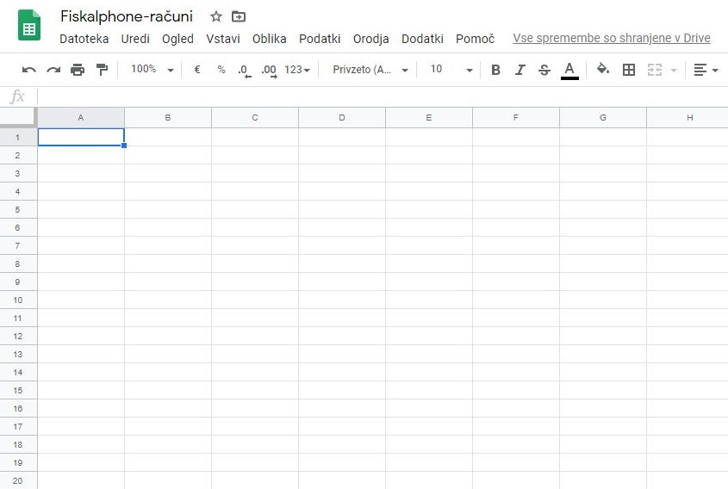Click 'Vse spremembe so shranjene v Drive' link
This screenshot has height=489, width=728.
click(612, 38)
